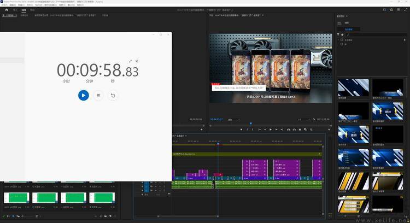
Task: Open the Effect Controls panel tab
Action: [24, 15]
